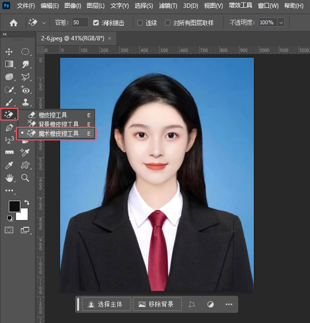Open the 编辑(E) menu
The height and width of the screenshot is (323, 310).
[x=49, y=6]
